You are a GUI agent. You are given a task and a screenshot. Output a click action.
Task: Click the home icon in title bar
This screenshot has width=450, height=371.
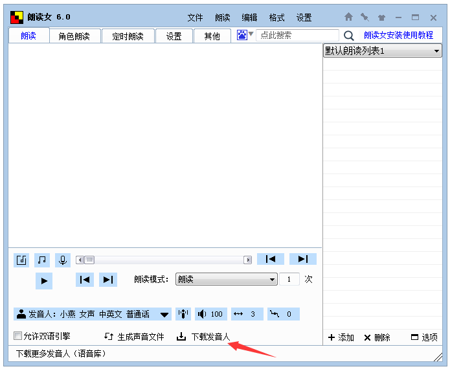pyautogui.click(x=348, y=17)
